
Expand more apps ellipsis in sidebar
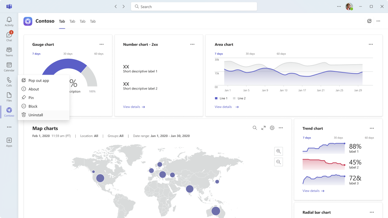pyautogui.click(x=9, y=127)
